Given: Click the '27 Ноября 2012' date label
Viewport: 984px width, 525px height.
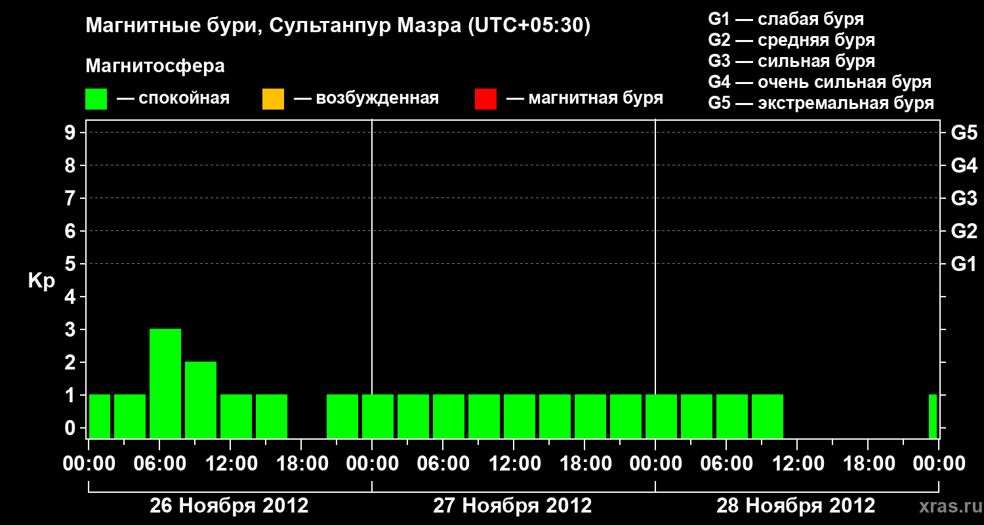Looking at the screenshot, I should (x=512, y=506).
